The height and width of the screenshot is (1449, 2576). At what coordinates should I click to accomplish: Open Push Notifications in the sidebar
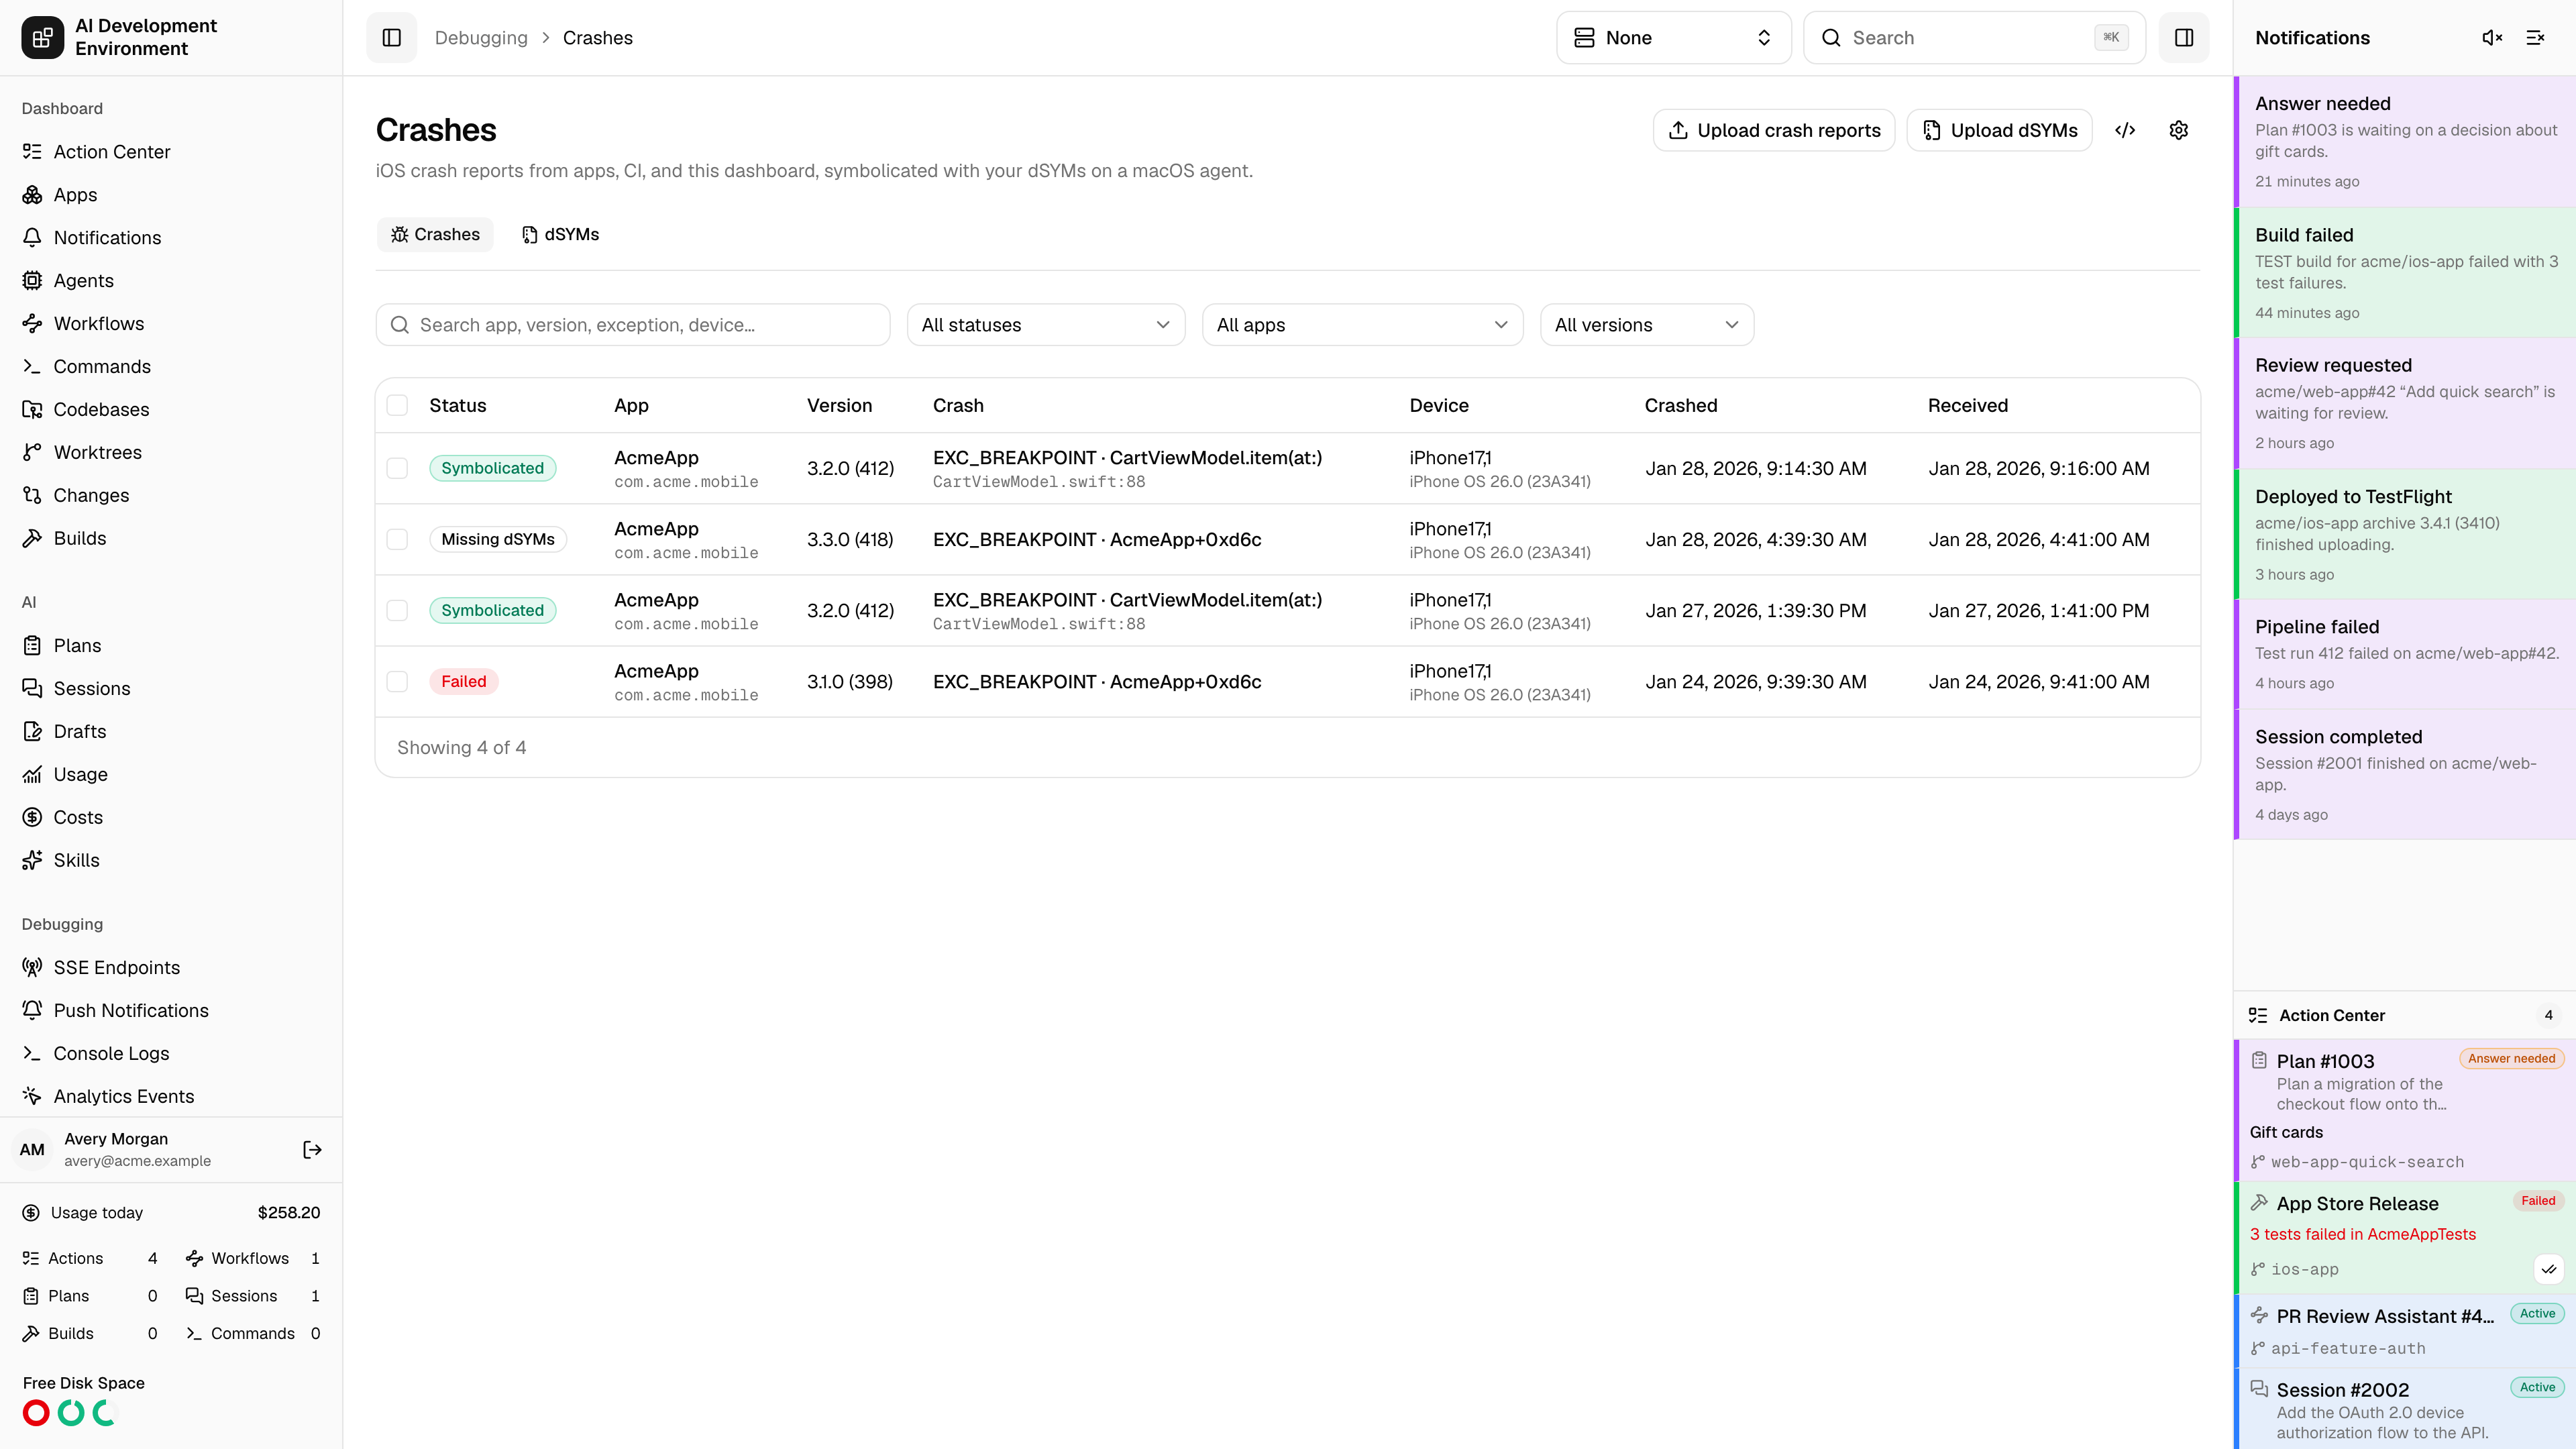point(171,1010)
